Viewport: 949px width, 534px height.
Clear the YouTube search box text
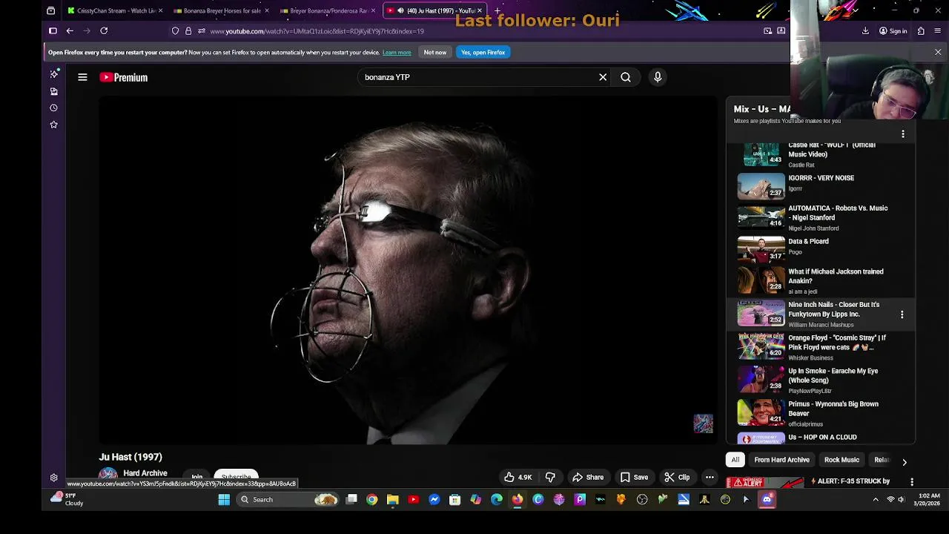point(603,77)
